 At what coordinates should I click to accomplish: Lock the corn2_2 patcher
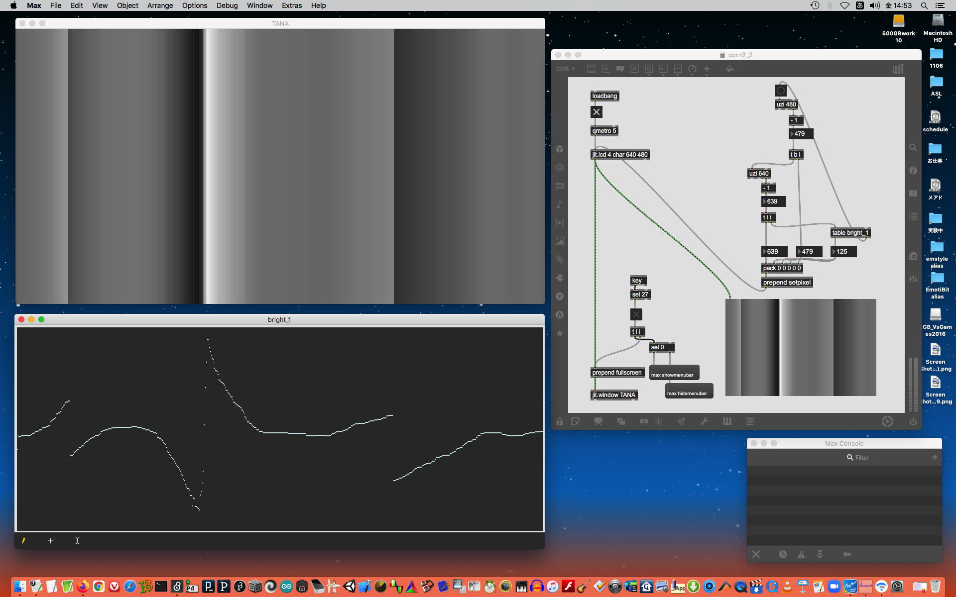tap(560, 422)
